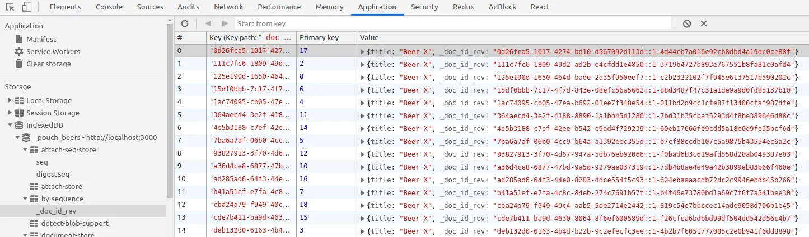The height and width of the screenshot is (237, 809).
Task: Expand the Session Storage tree node
Action: click(x=10, y=113)
